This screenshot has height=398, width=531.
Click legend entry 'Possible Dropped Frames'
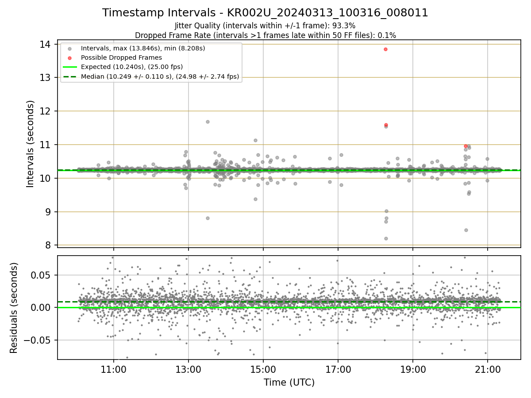pos(121,57)
